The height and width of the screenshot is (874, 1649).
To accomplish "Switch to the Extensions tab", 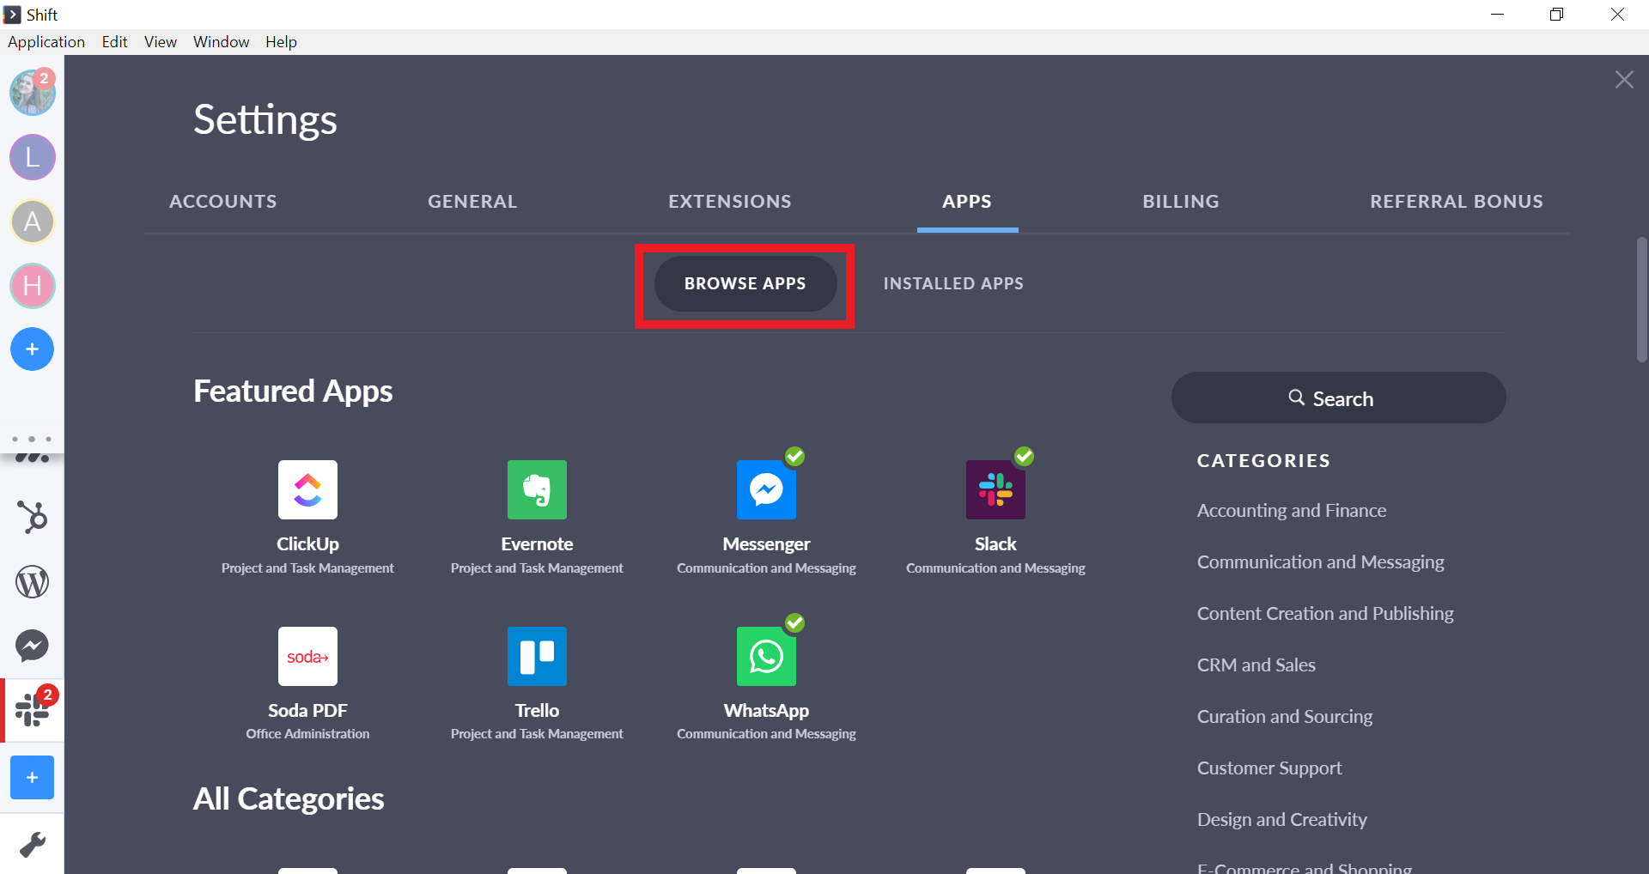I will pos(730,202).
